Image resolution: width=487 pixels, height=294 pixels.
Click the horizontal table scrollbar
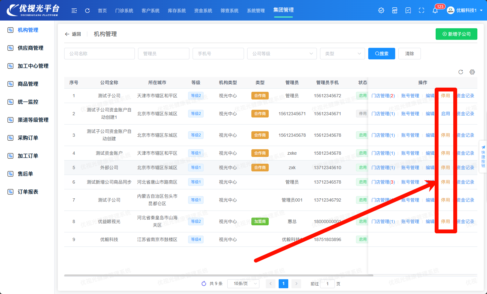tap(219, 275)
